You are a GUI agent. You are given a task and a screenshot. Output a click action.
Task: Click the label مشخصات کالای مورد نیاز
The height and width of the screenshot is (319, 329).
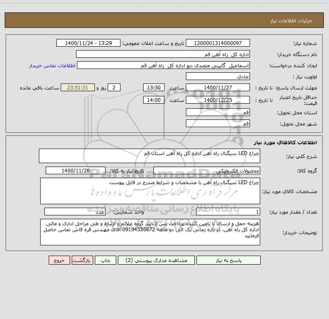point(290,191)
